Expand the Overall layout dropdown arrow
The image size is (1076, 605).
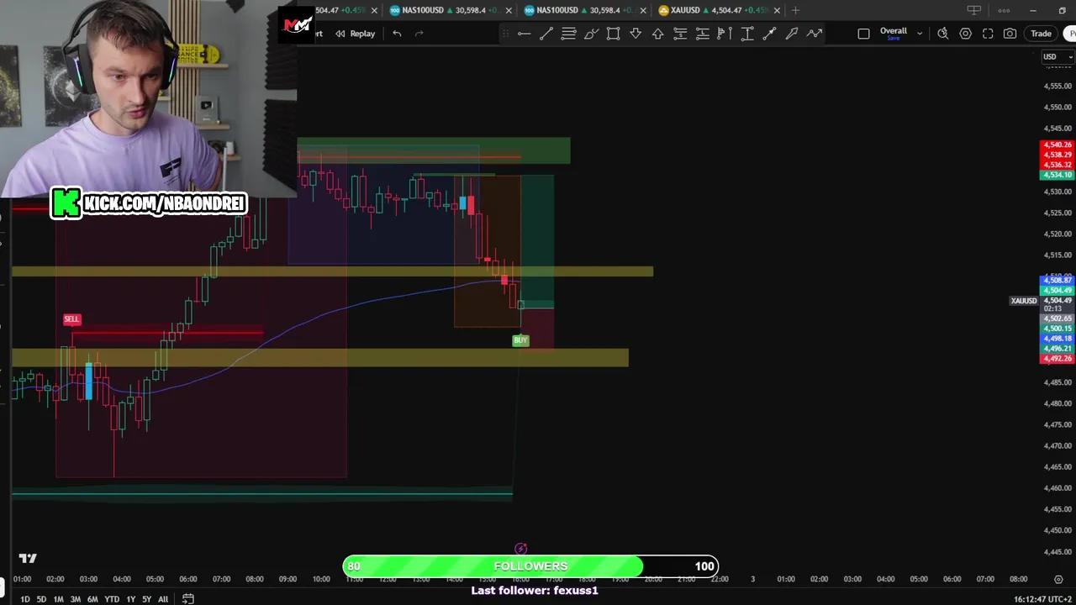pyautogui.click(x=919, y=34)
